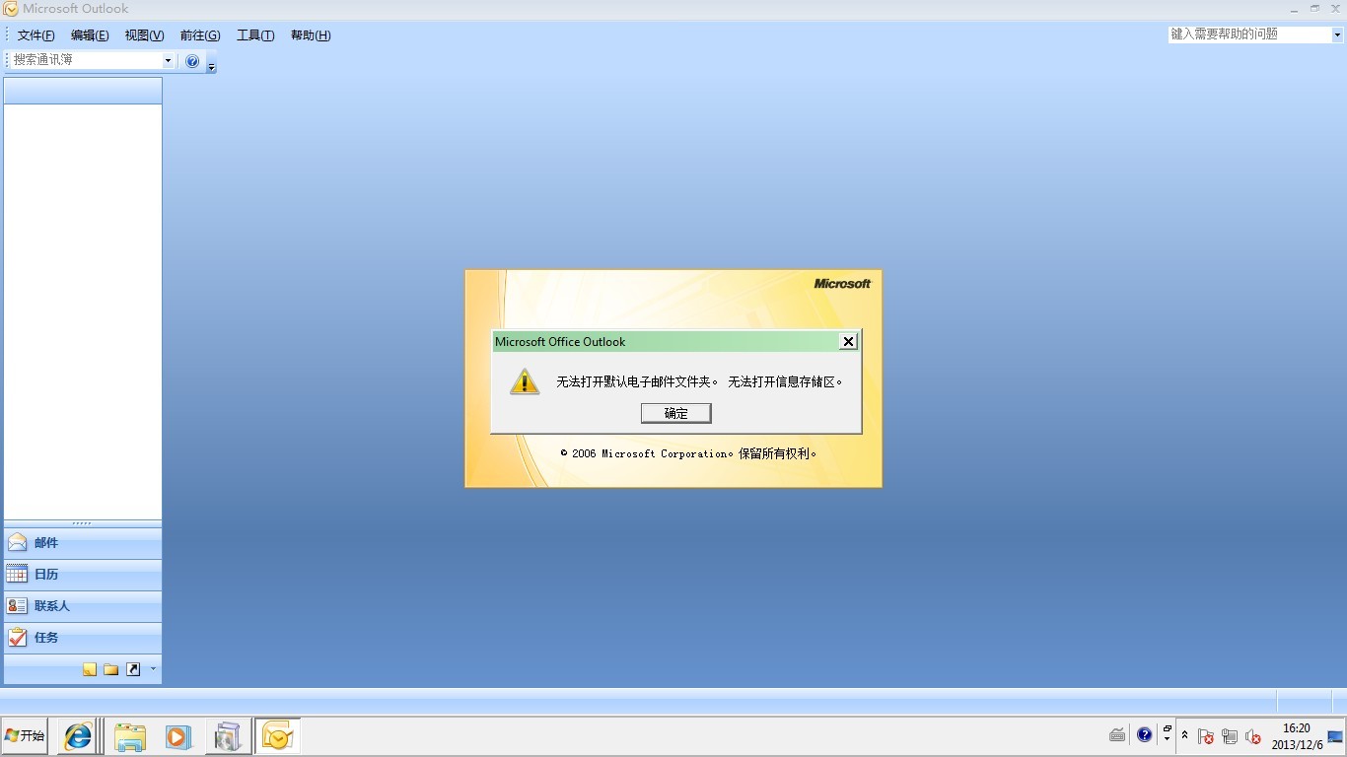Click the envelope icon next to 邮件
The height and width of the screenshot is (757, 1347).
(18, 542)
